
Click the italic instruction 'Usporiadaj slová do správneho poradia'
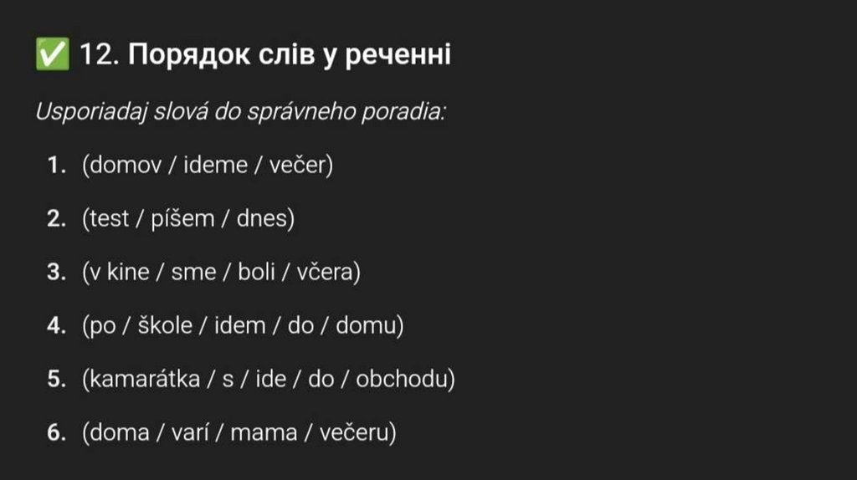pyautogui.click(x=239, y=111)
